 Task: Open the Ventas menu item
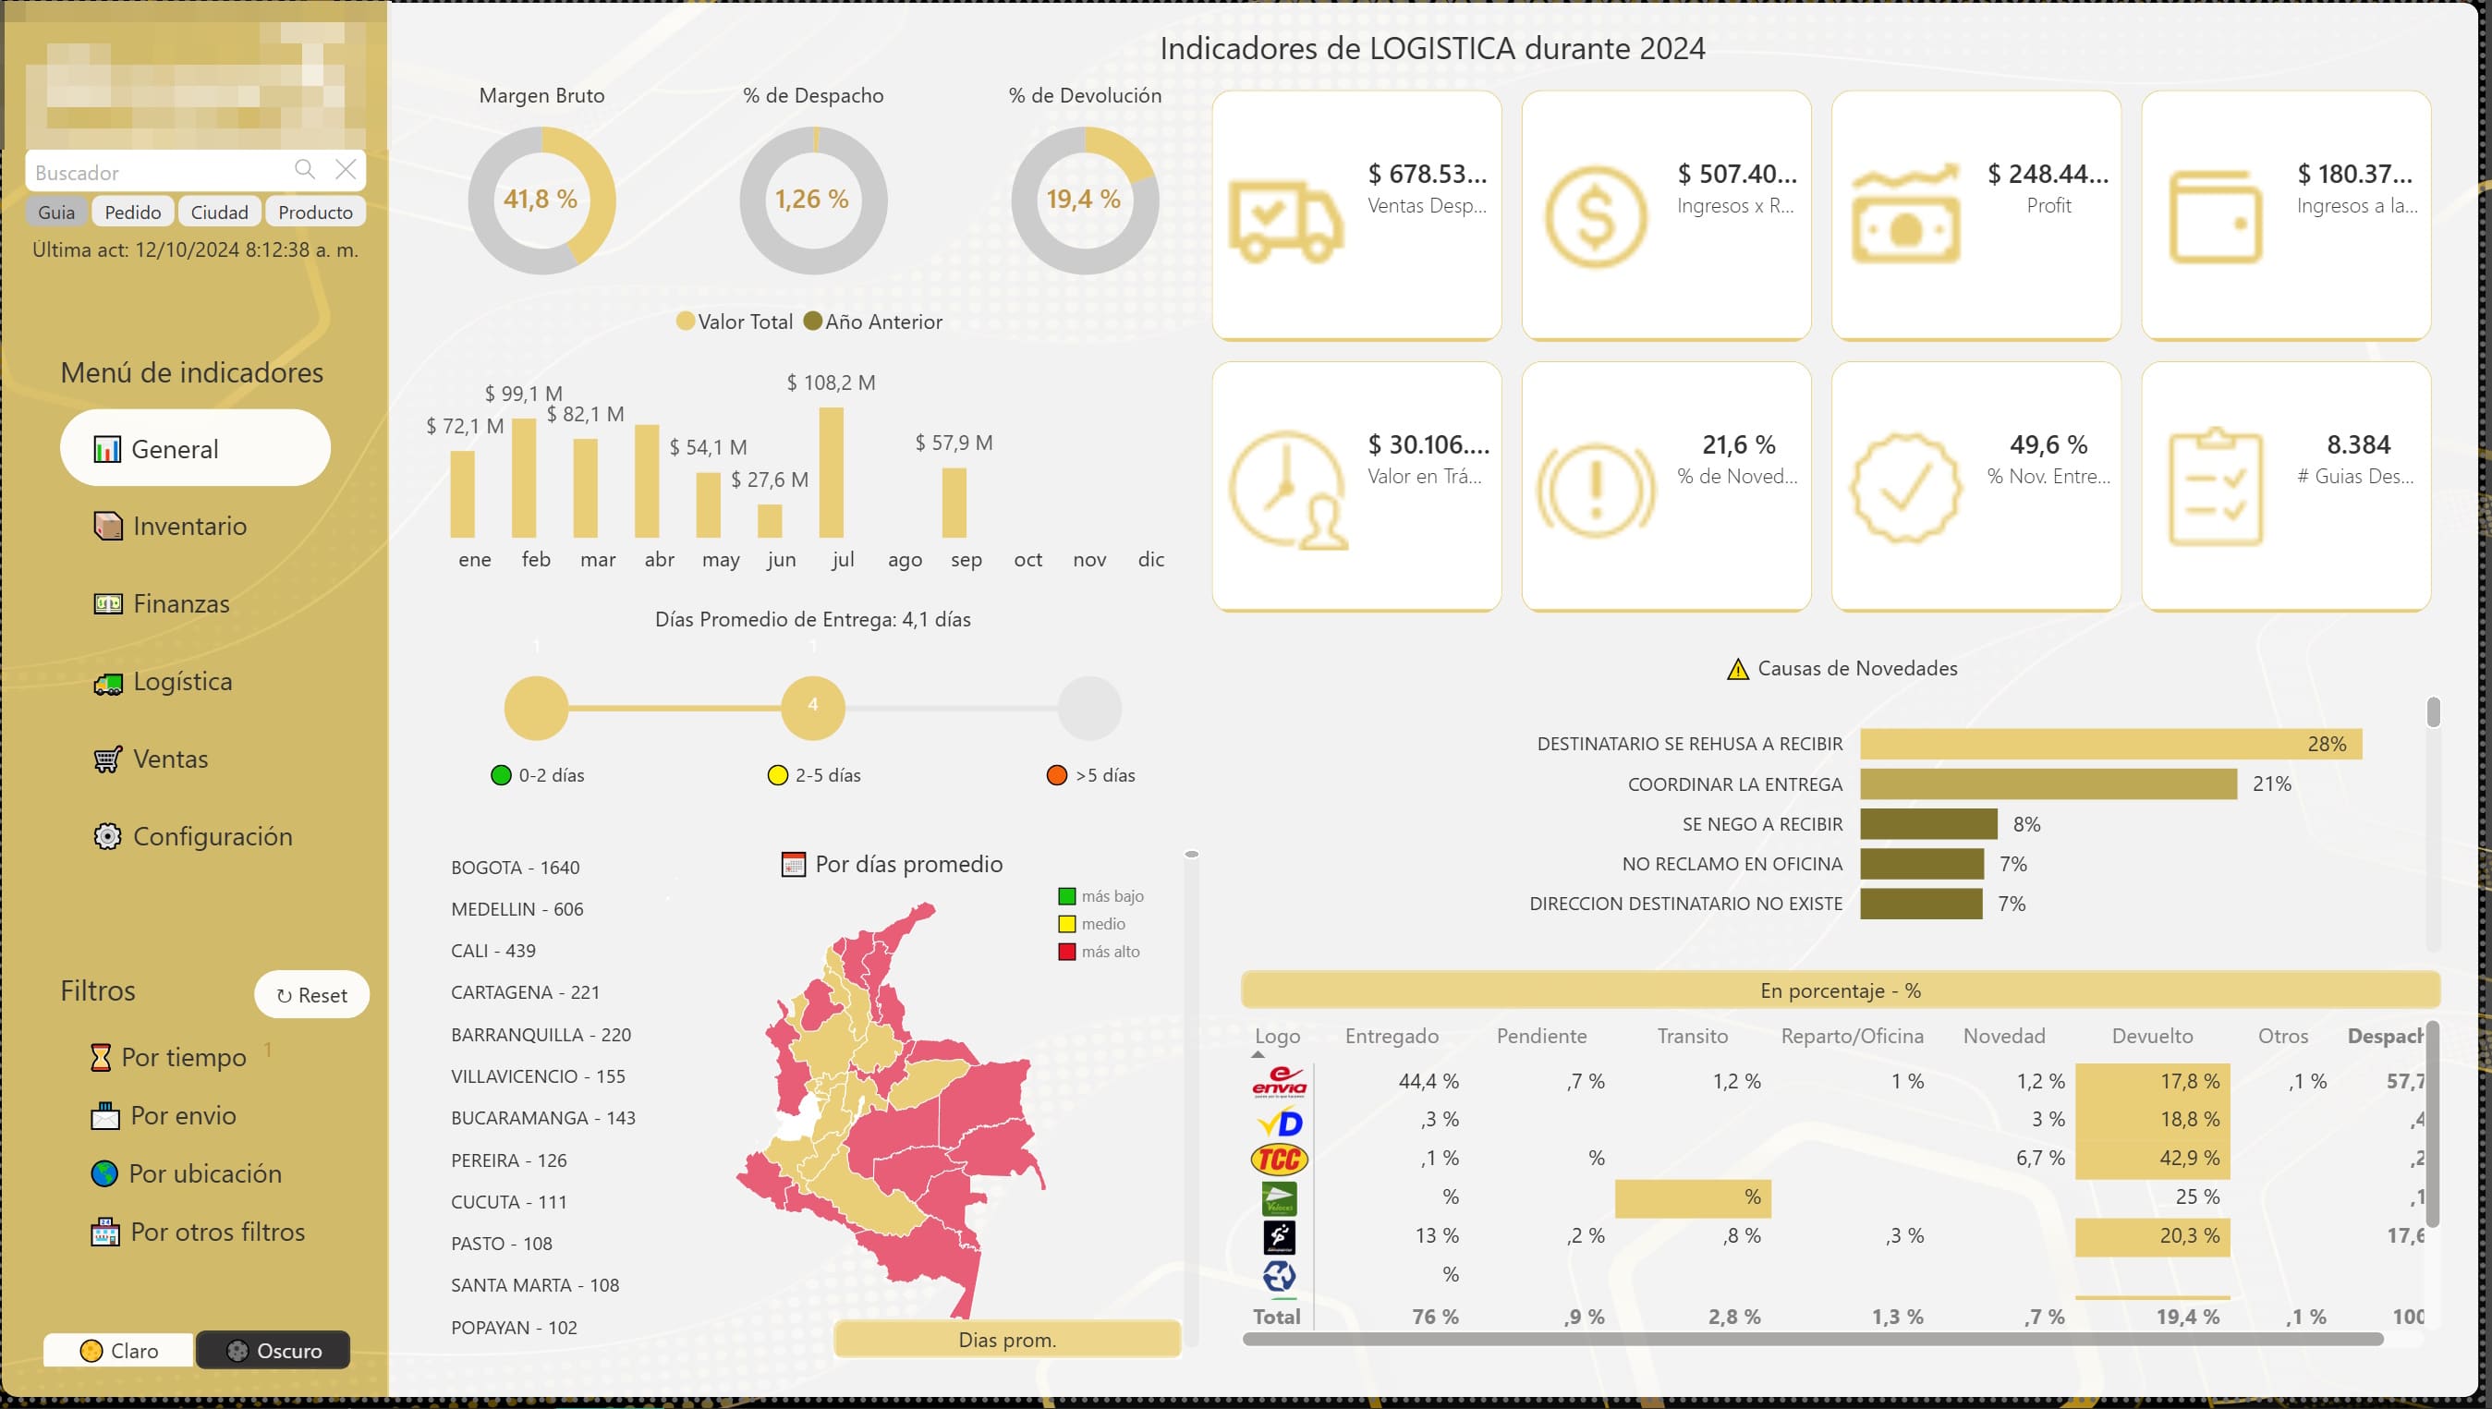(151, 759)
